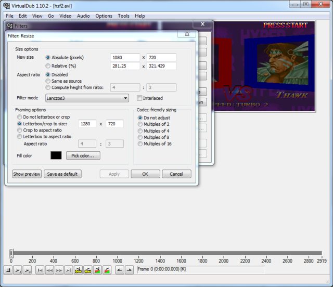Click the Filters dialog title icon
Screen dimensions: 333x287
(x=9, y=25)
